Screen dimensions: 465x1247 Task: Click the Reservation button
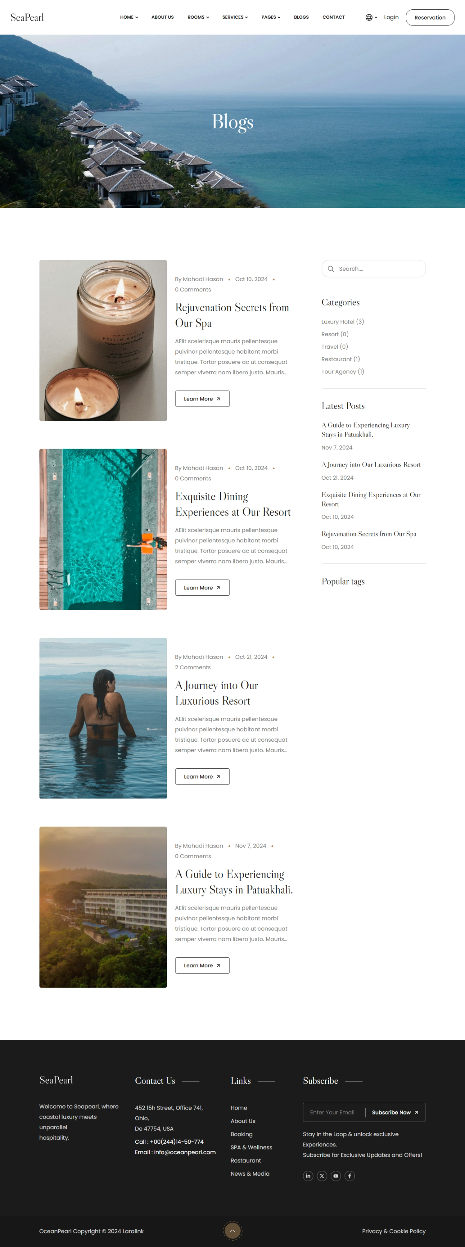tap(430, 17)
